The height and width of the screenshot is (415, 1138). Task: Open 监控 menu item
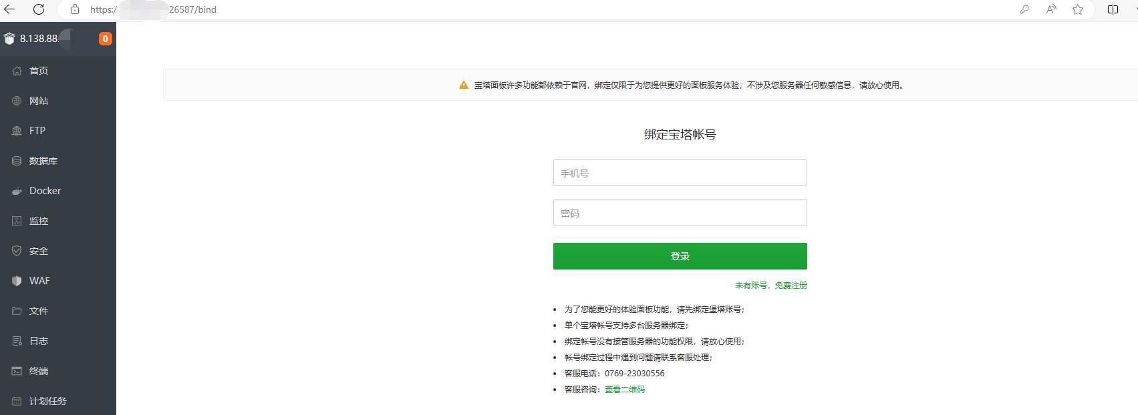click(58, 221)
